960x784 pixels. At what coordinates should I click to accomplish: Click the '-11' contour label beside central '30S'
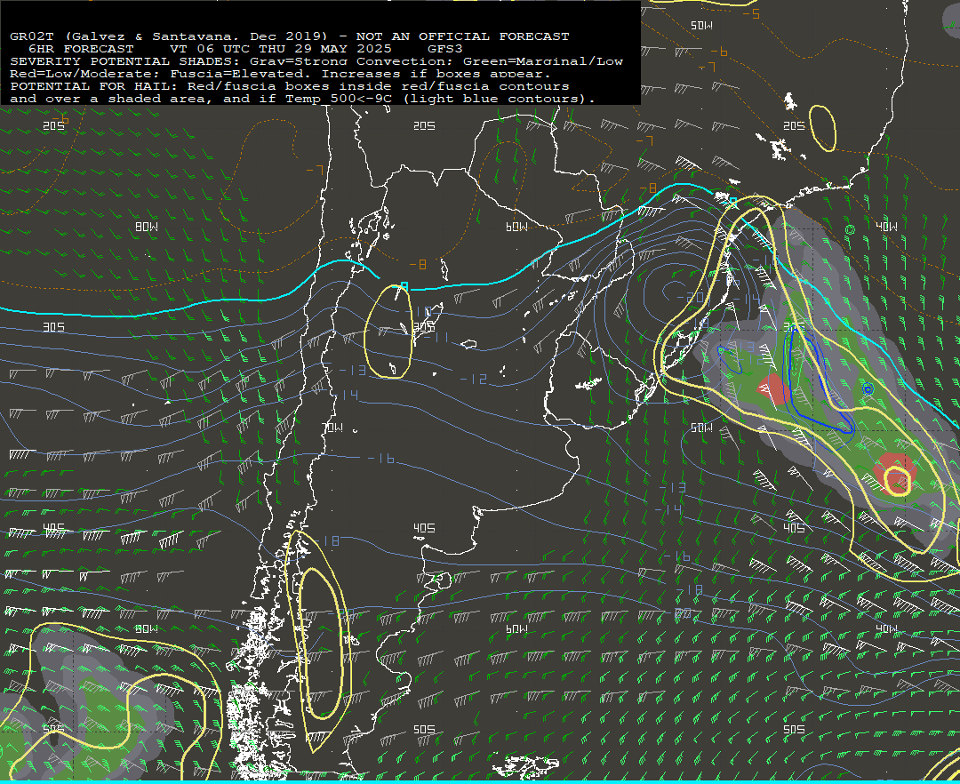coord(436,337)
